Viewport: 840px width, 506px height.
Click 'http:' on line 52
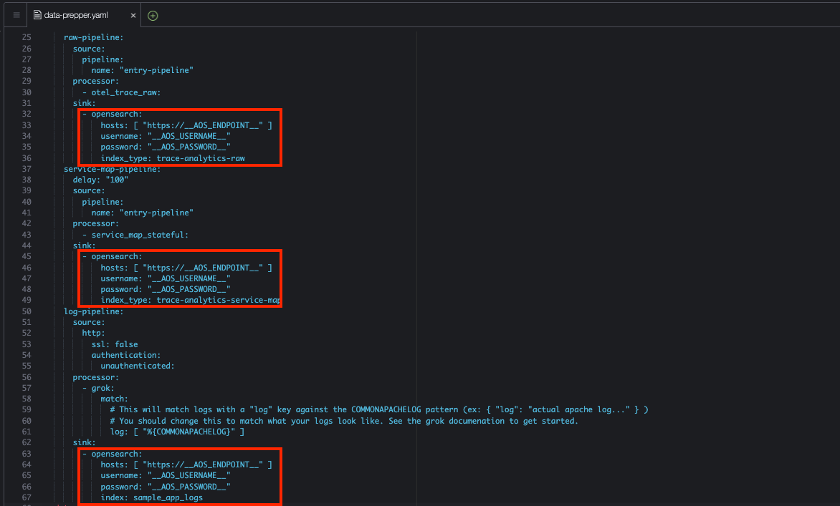tap(93, 333)
